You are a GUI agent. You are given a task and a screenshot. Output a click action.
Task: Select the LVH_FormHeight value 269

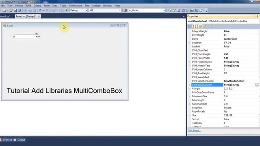226,54
